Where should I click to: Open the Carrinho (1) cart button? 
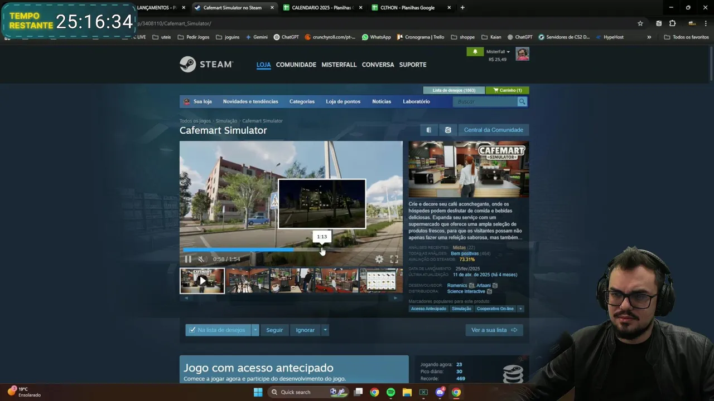(x=507, y=90)
